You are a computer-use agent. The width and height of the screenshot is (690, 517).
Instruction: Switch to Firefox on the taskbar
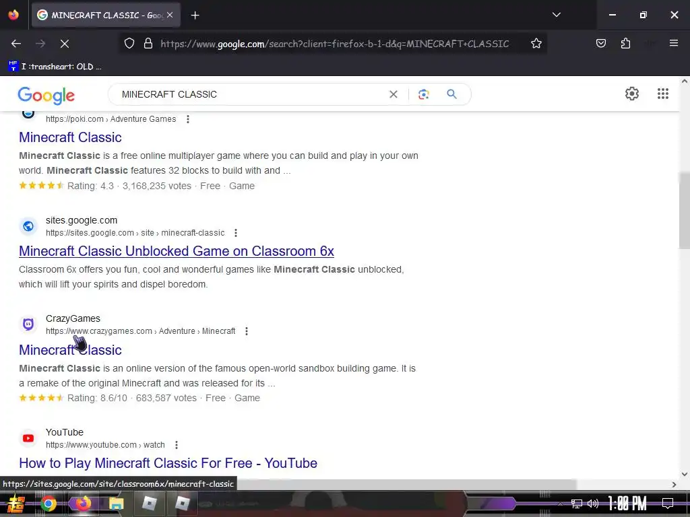point(82,504)
